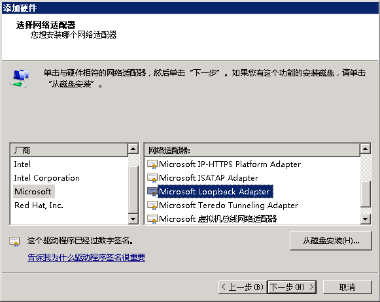Click the Microsoft 虚拟机总线网络适配器 icon
This screenshot has width=380, height=302.
click(x=152, y=219)
